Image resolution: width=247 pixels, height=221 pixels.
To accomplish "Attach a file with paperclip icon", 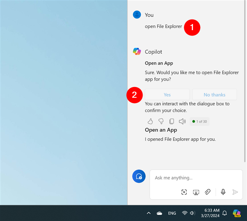I will coord(208,192).
